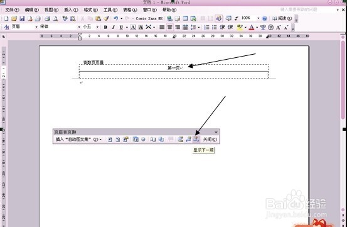The height and width of the screenshot is (227, 347).
Task: Toggle italic formatting
Action: click(114, 27)
